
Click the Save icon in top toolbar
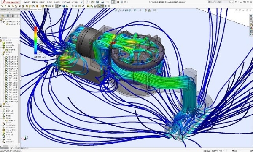[x=97, y=2]
